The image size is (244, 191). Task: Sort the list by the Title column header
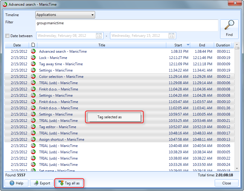coord(102,45)
